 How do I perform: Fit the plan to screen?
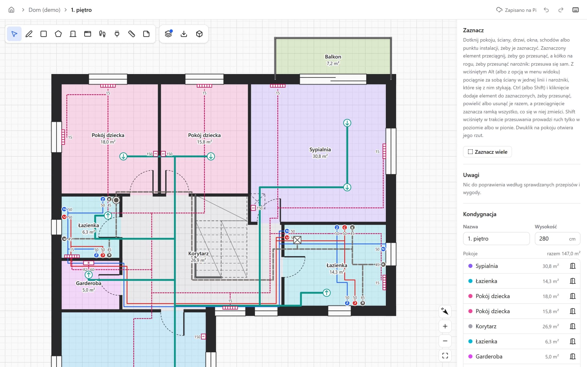coord(445,356)
